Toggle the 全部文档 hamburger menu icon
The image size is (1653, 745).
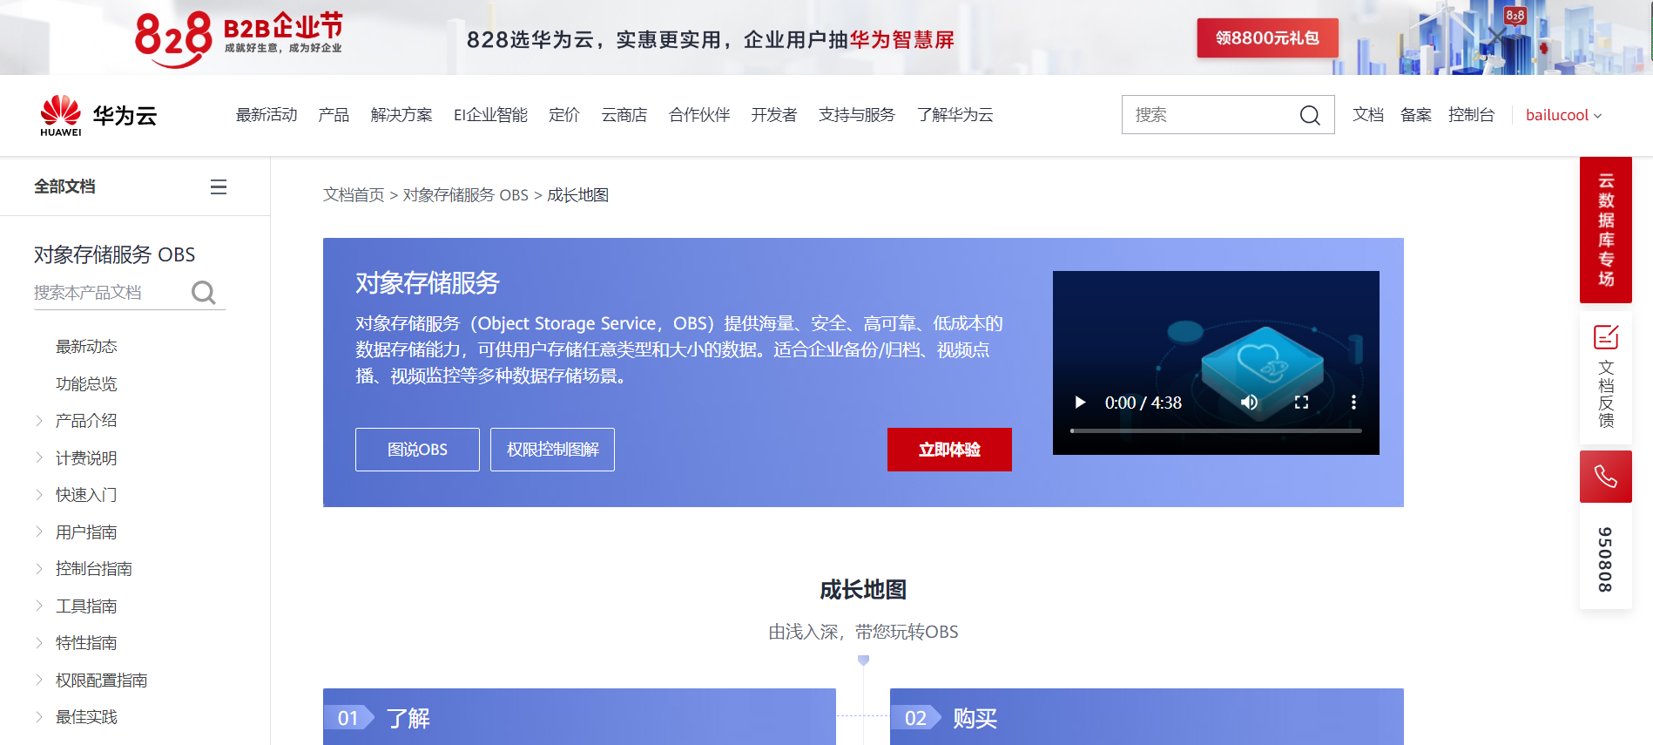click(x=219, y=186)
